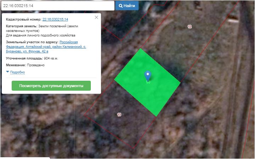Click the cadastral number search field
The width and height of the screenshot is (255, 159).
[58, 6]
